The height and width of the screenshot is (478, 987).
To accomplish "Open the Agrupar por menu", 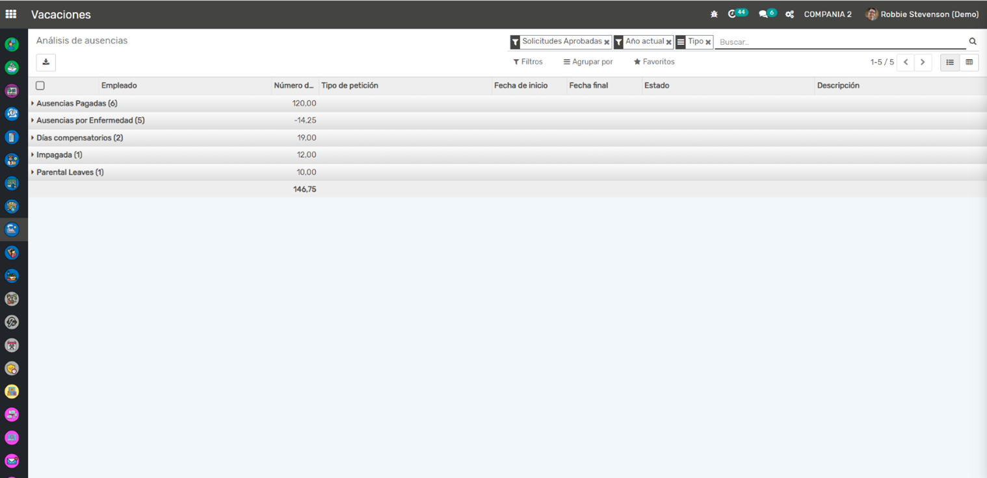I will point(588,62).
